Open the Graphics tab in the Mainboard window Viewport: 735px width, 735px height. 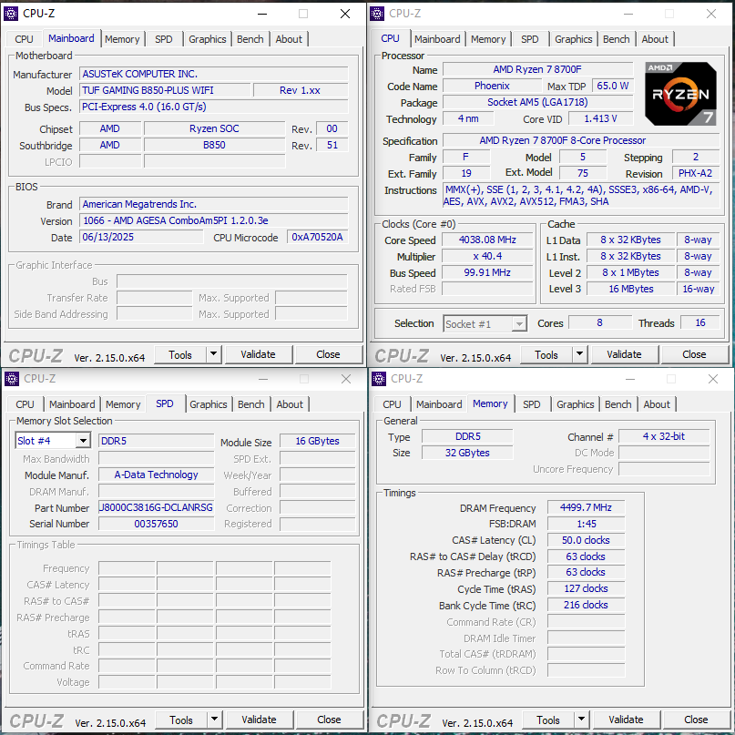point(207,38)
